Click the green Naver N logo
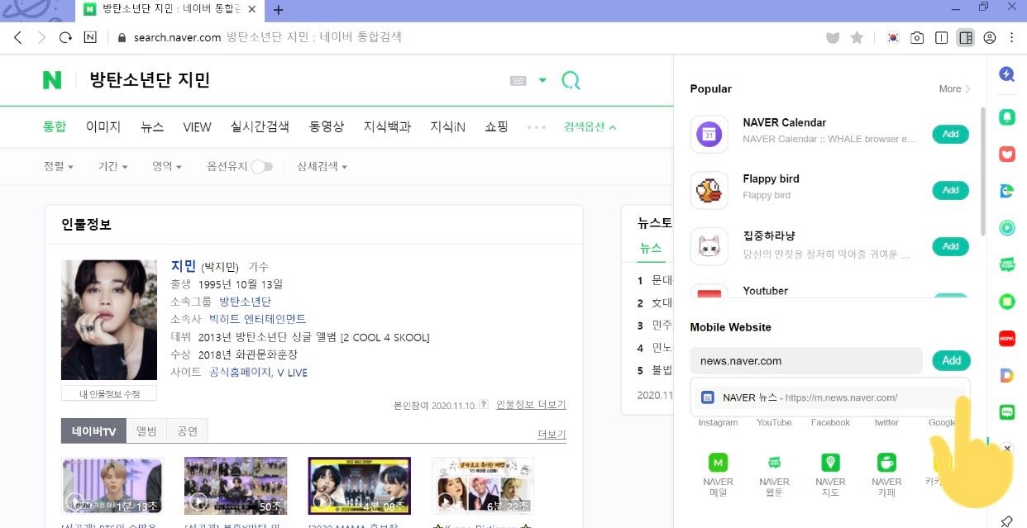Image resolution: width=1027 pixels, height=528 pixels. click(52, 79)
